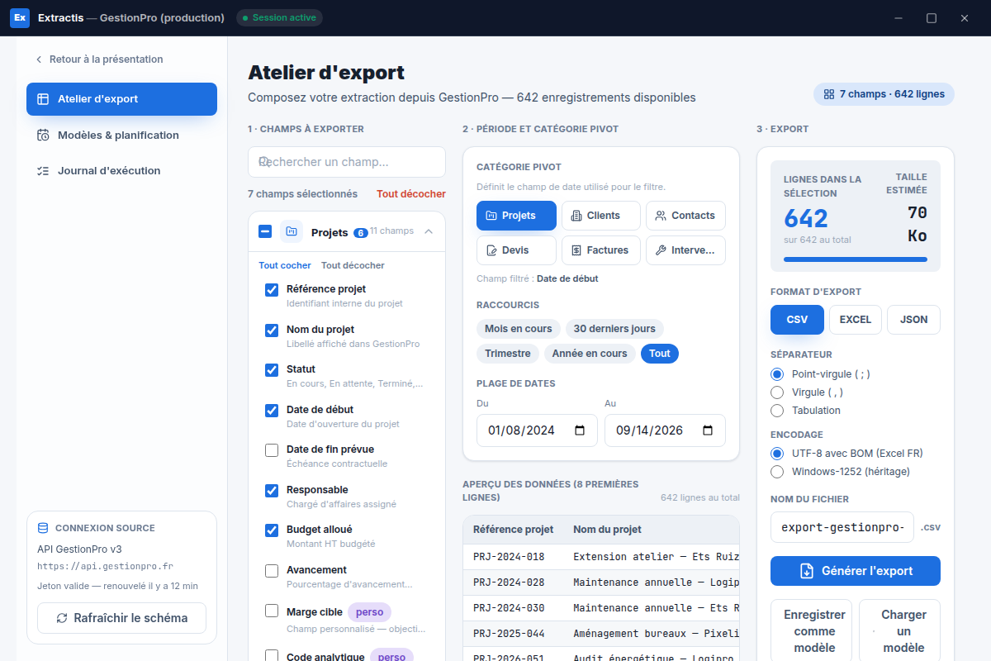Check the Avancement field
The image size is (991, 661).
(272, 571)
